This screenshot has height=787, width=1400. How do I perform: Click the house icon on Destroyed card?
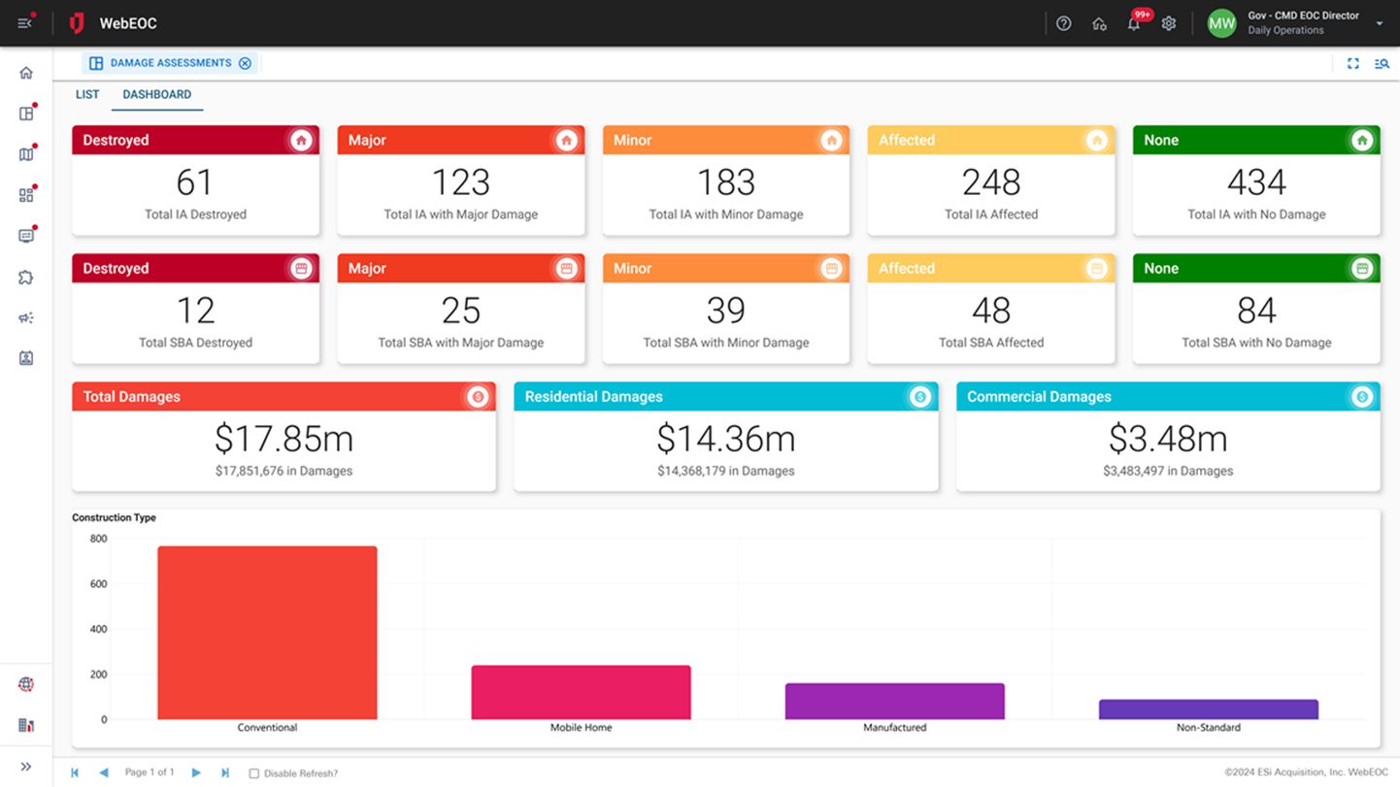302,140
